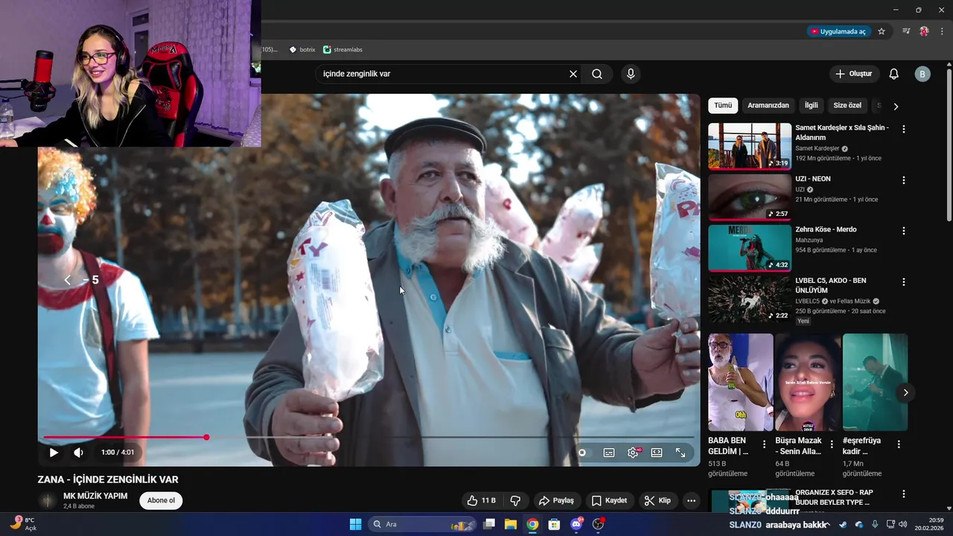Click the MK MÜZİK YAPIM channel avatar
953x536 pixels.
(x=48, y=501)
